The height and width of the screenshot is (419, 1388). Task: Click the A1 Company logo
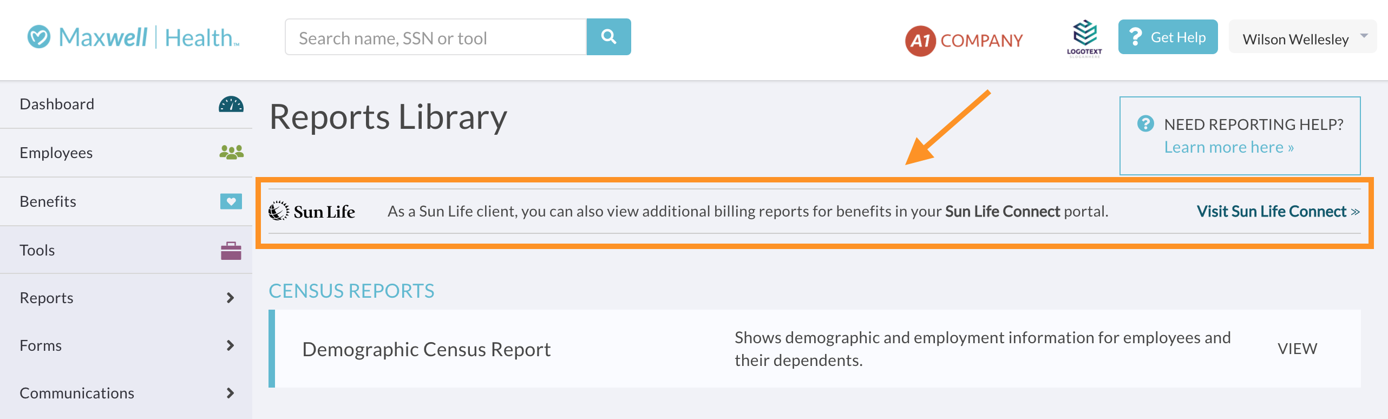(x=964, y=40)
